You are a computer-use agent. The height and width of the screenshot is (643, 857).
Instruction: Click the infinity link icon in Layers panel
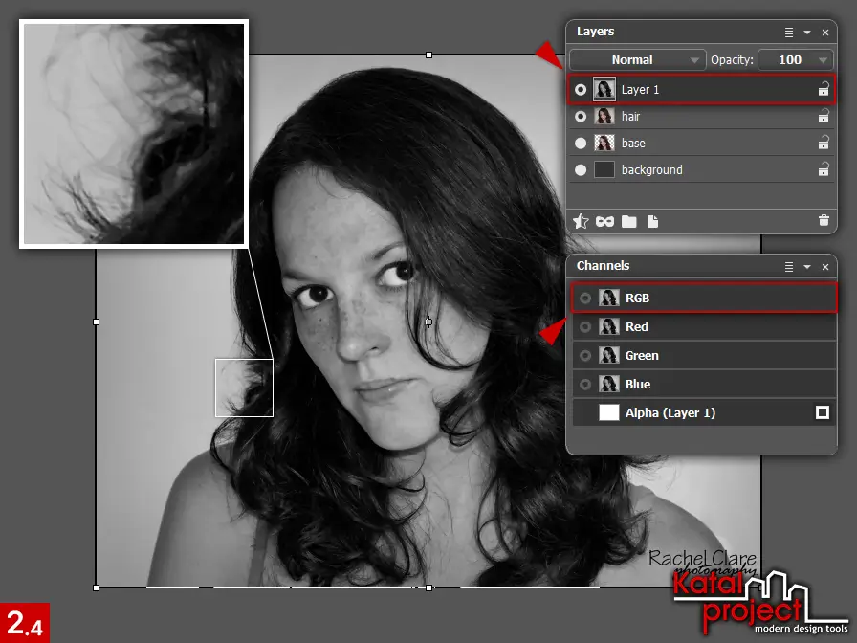point(604,221)
